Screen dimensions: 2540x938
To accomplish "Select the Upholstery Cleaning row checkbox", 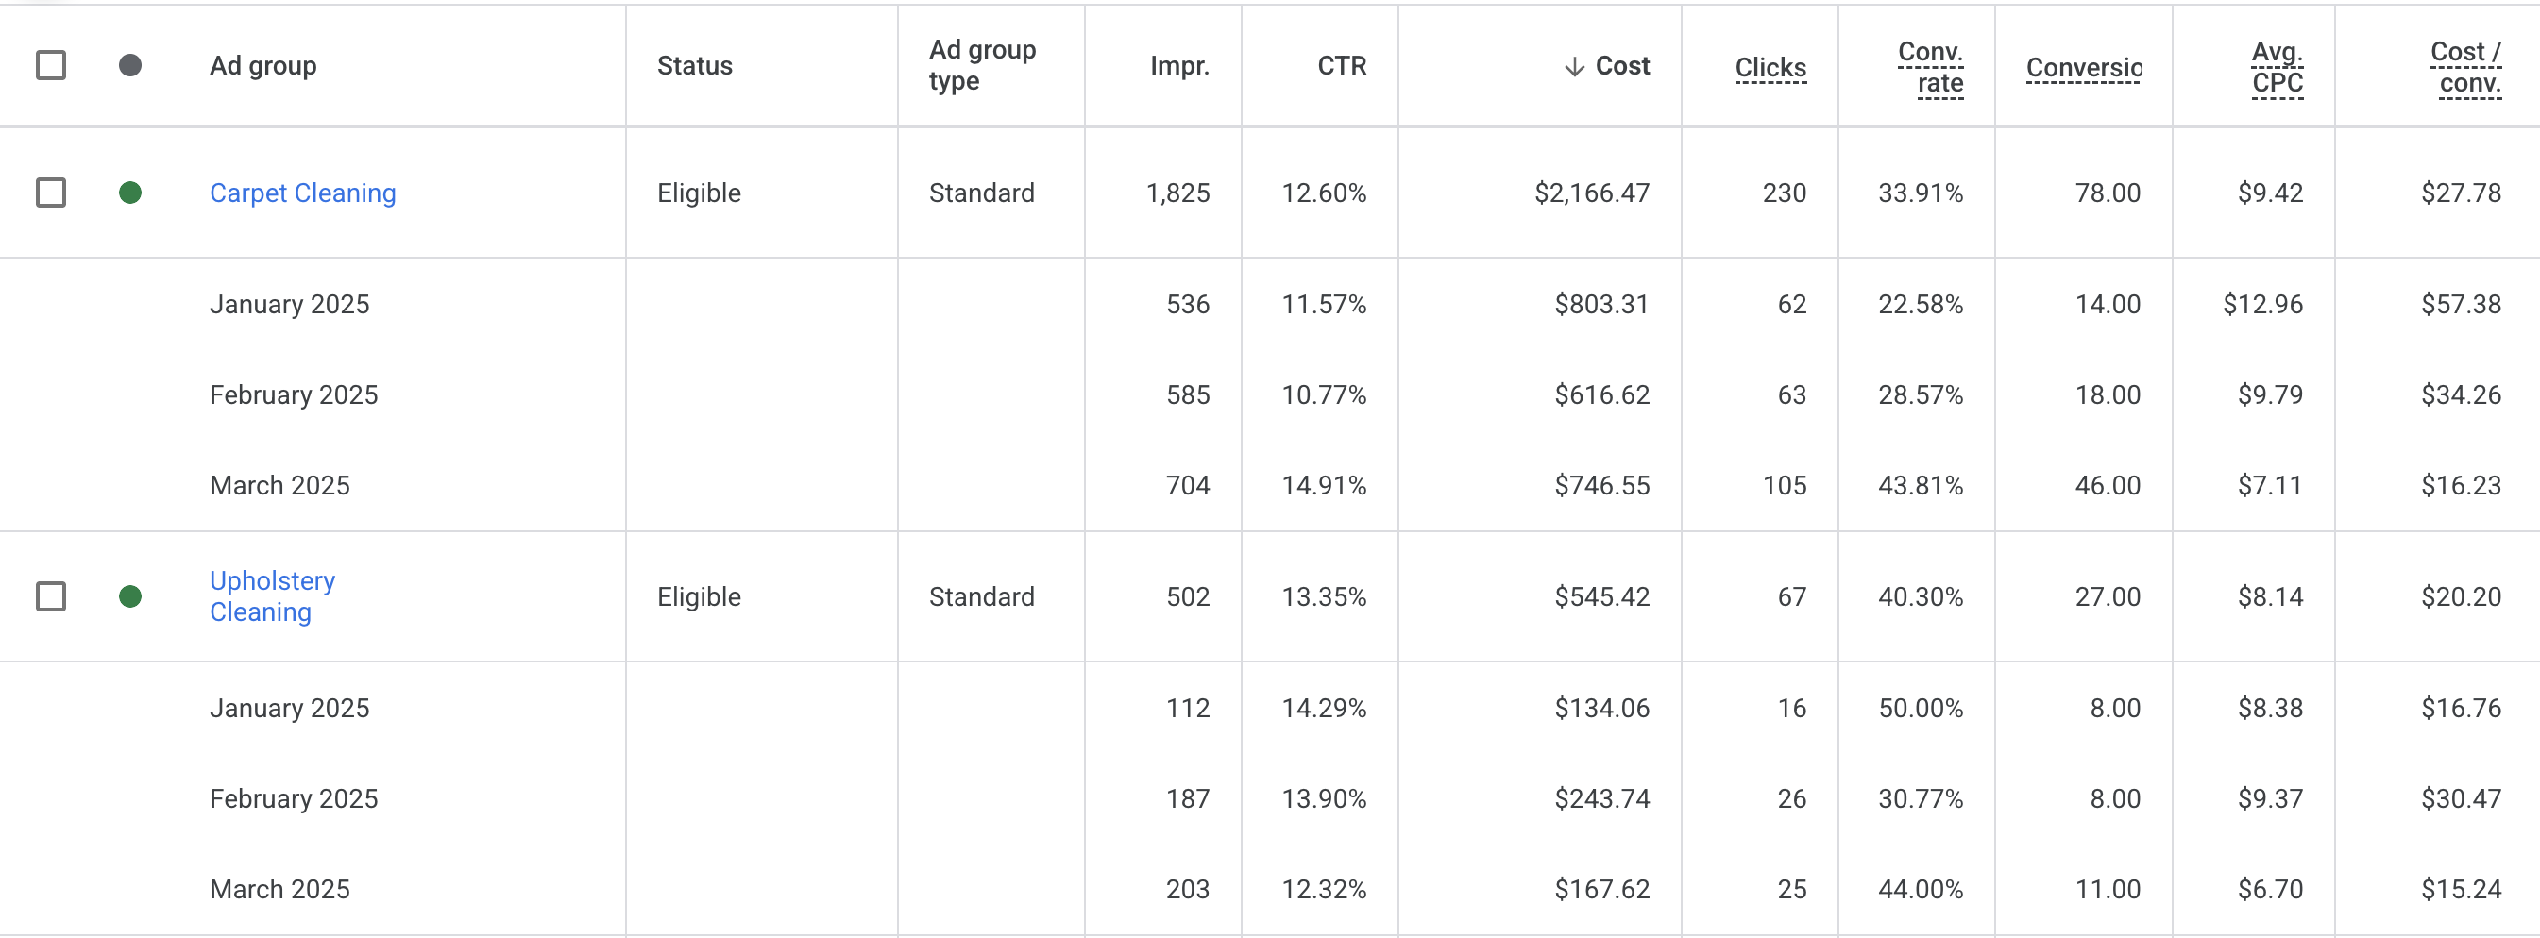I will point(50,596).
